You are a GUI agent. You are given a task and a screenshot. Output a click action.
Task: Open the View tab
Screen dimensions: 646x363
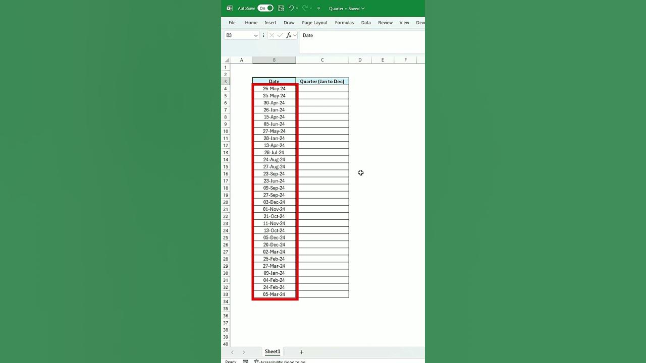[404, 23]
